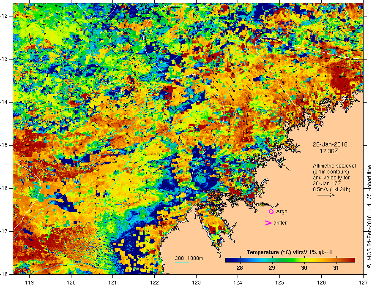Click longitude axis label 125
The height and width of the screenshot is (287, 372).
pyautogui.click(x=279, y=282)
